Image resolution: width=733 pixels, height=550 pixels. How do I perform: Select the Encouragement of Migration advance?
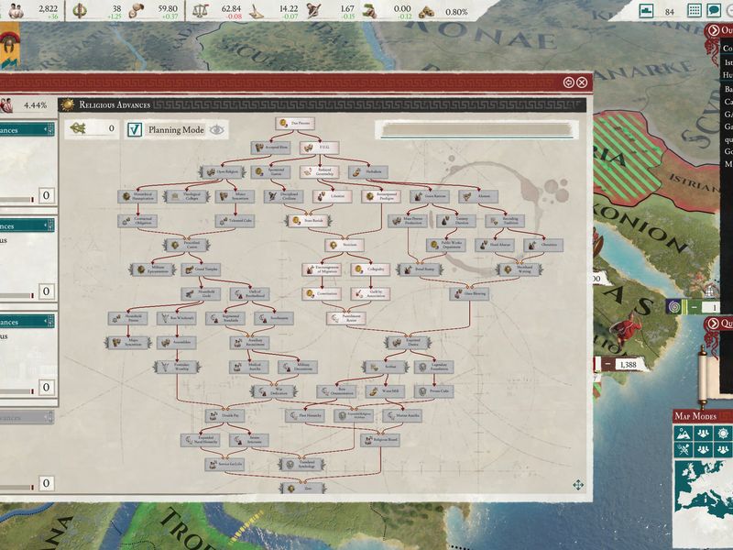click(322, 269)
